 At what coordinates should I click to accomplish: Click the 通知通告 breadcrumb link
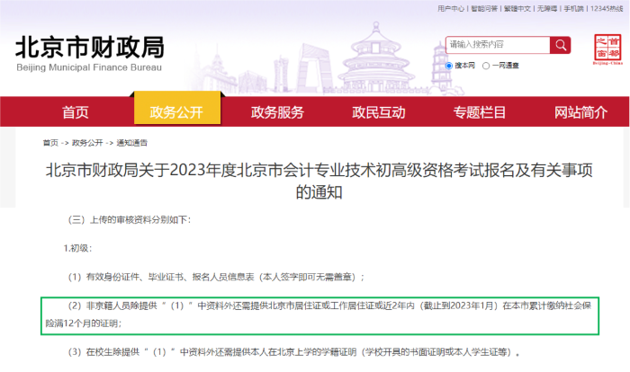[131, 144]
